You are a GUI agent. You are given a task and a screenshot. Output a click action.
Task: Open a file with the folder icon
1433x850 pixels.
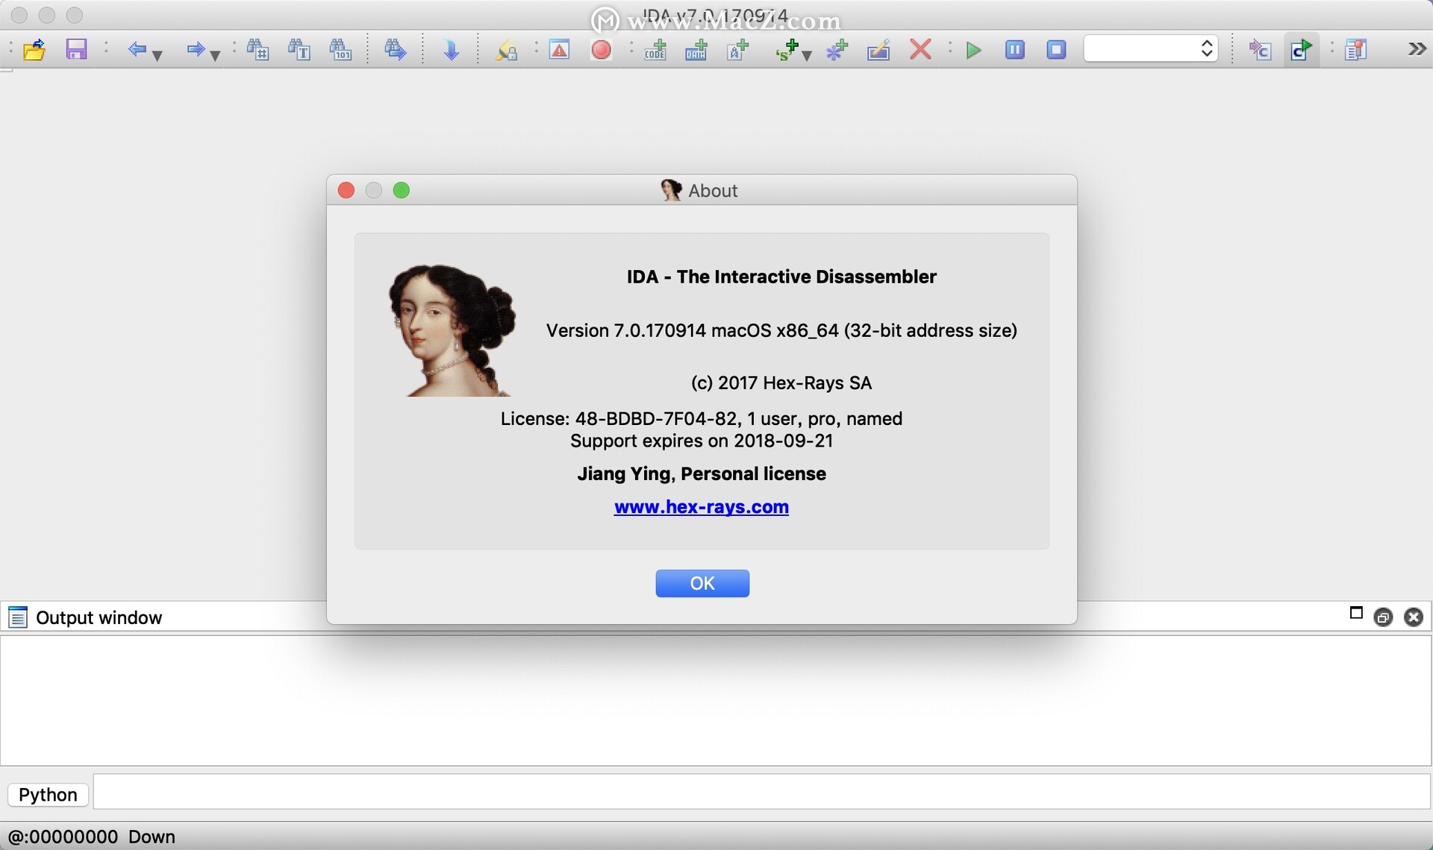34,50
